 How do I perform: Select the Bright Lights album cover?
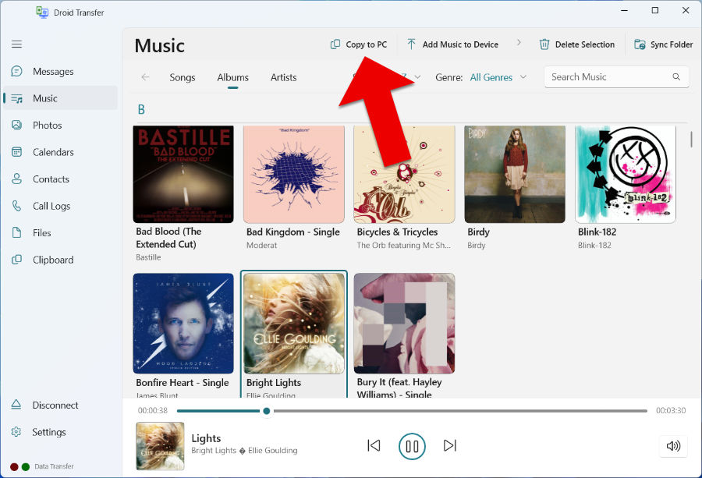pyautogui.click(x=294, y=323)
